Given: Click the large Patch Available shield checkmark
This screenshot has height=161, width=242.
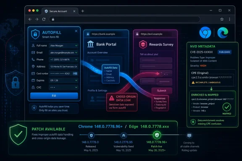Looking at the screenshot, I should (18, 135).
